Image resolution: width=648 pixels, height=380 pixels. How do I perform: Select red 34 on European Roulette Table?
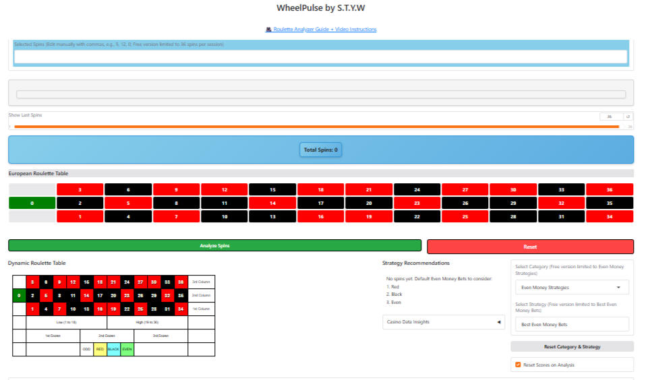610,216
